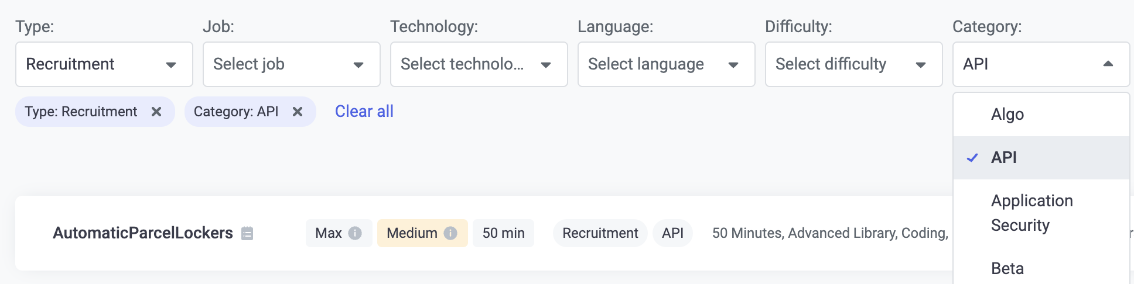Expand the Select difficulty dropdown
The width and height of the screenshot is (1134, 284).
point(854,64)
